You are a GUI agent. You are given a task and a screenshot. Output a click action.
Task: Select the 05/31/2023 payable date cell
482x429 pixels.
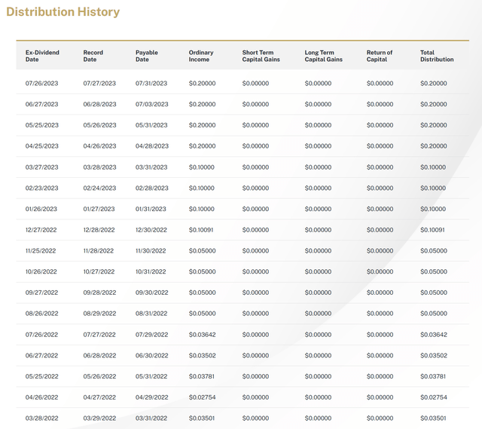[x=152, y=125]
